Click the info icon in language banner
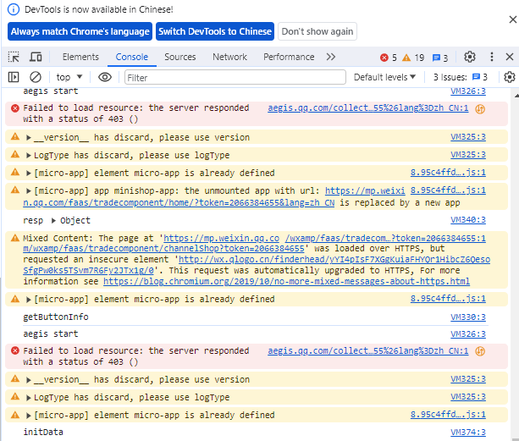Image resolution: width=519 pixels, height=441 pixels. [14, 9]
